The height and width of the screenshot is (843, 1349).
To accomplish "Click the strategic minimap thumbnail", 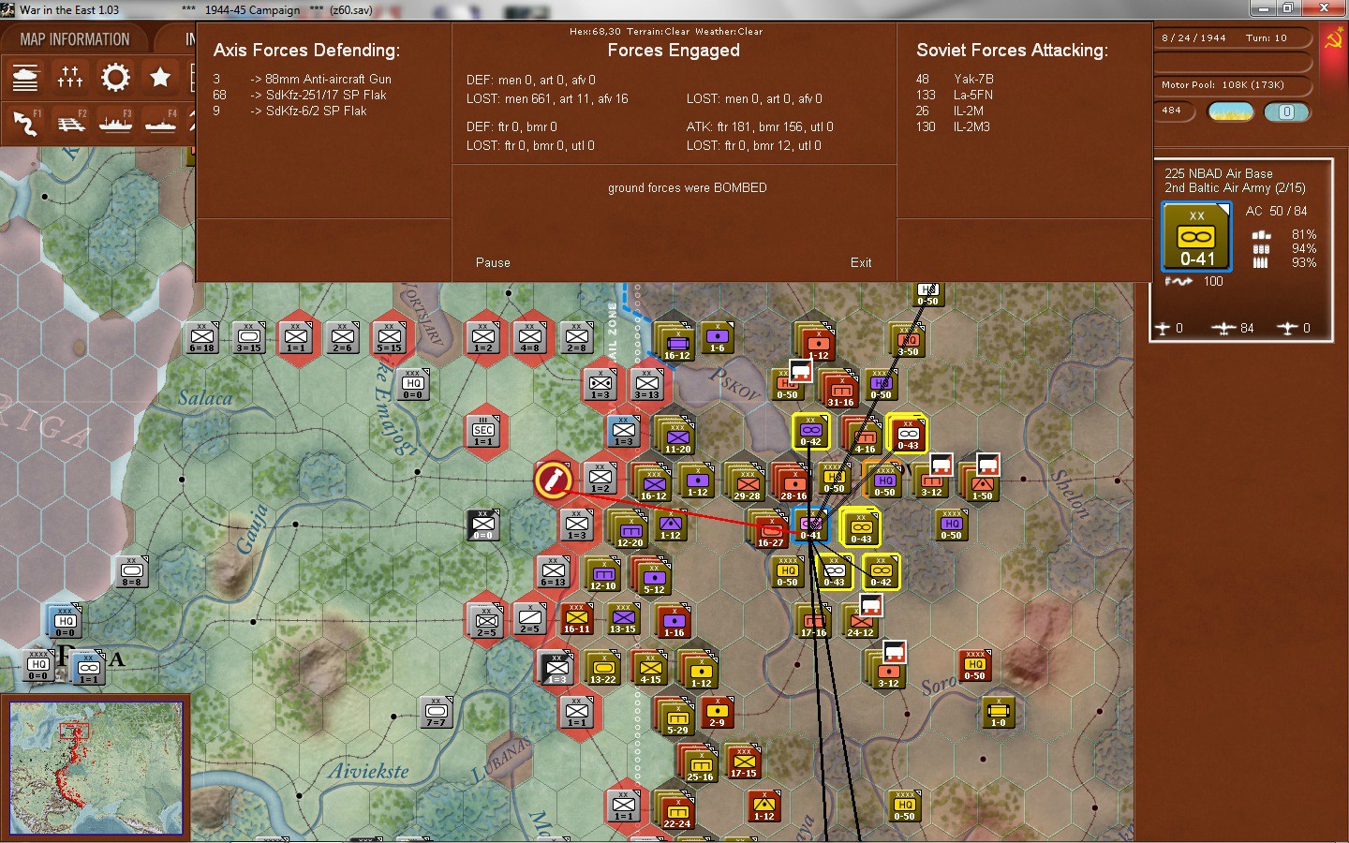I will [x=96, y=767].
